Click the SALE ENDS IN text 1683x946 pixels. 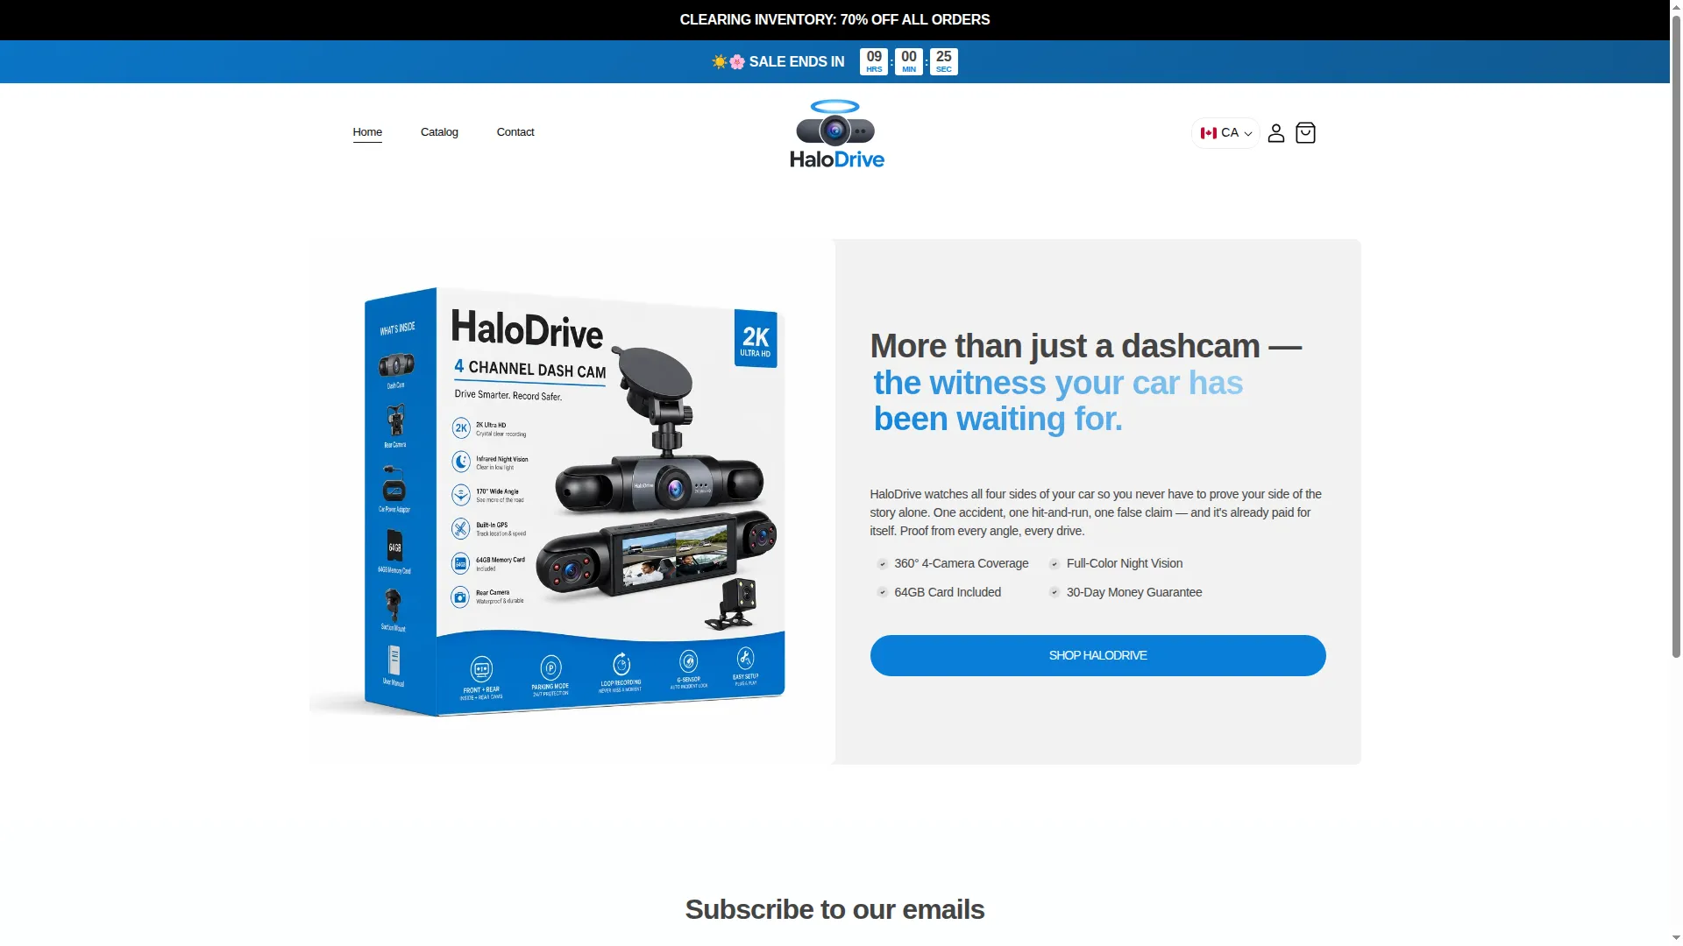797,62
